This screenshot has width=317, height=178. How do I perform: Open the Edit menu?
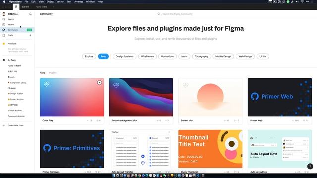tap(33, 2)
